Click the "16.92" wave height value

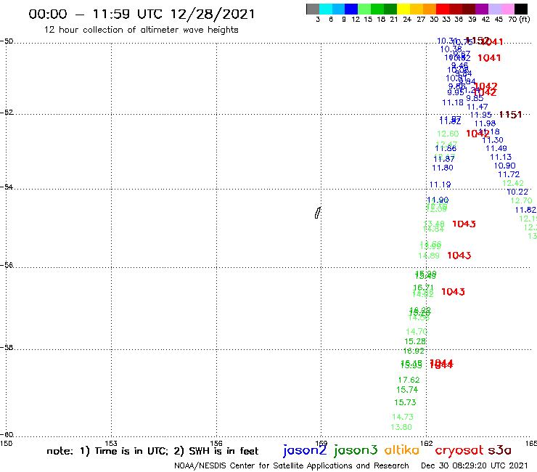click(414, 351)
